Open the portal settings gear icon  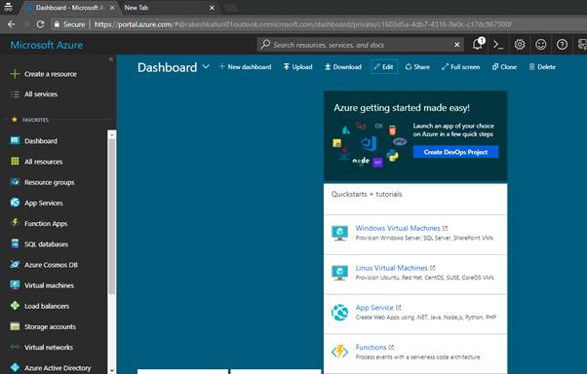(520, 45)
